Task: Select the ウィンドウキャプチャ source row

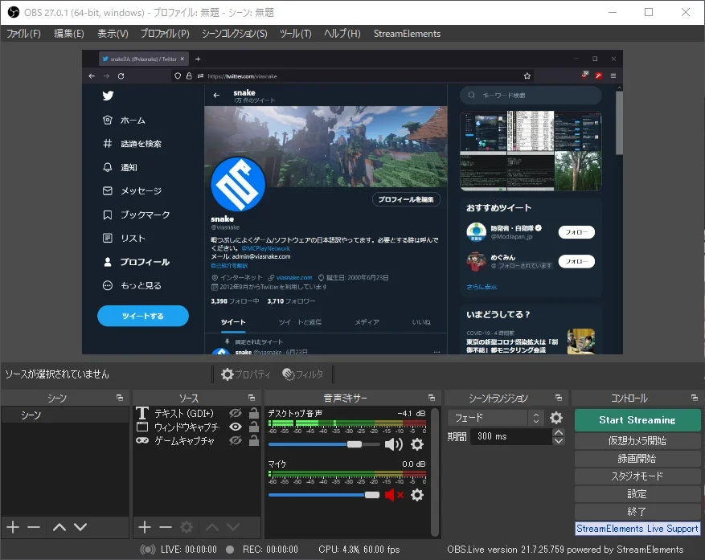Action: 197,427
